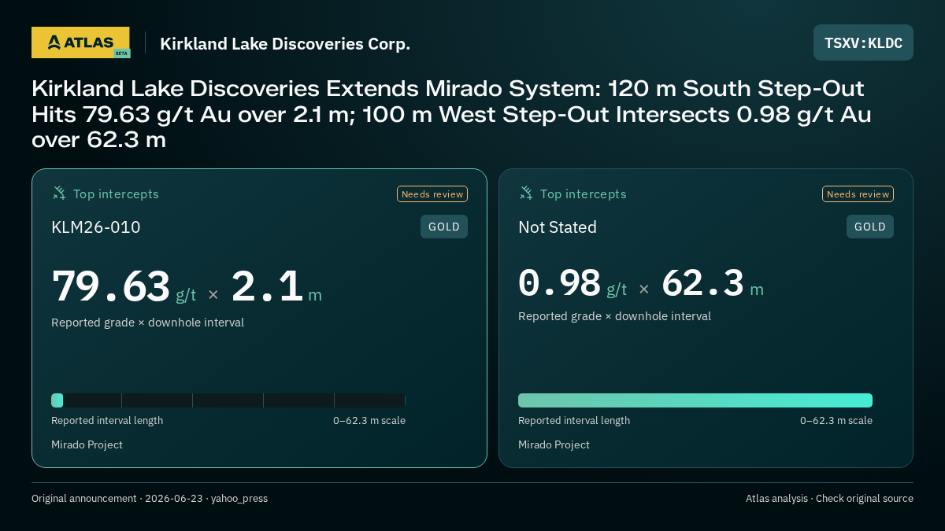945x531 pixels.
Task: Click Needs review badge on KLM26-010 card
Action: point(432,194)
